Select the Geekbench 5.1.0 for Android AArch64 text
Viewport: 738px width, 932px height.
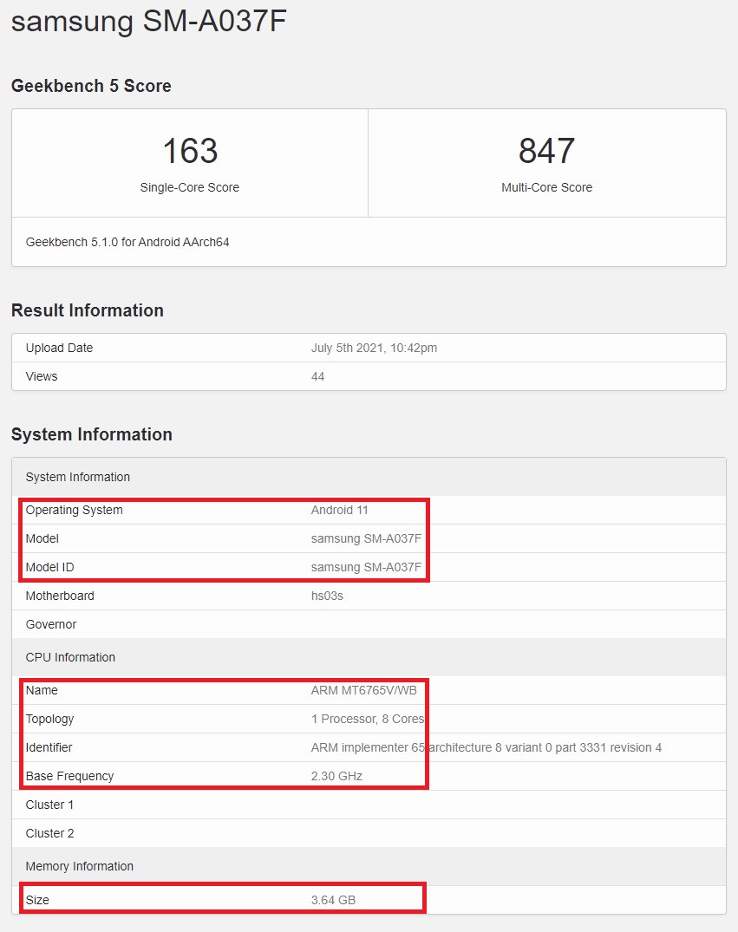click(127, 242)
